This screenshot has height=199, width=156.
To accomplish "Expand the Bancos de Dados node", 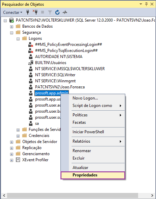I will pyautogui.click(x=12, y=27).
